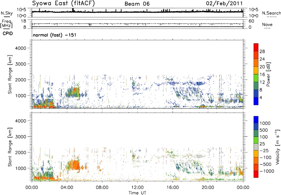The image size is (281, 195).
Task: Click the 'Time UT' axis title
Action: 137,193
